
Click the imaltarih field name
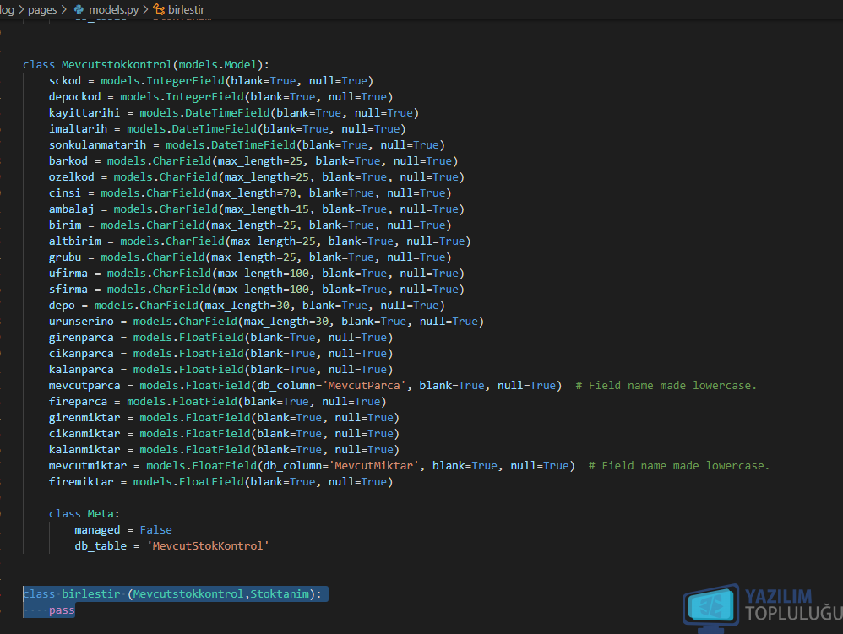(x=78, y=129)
